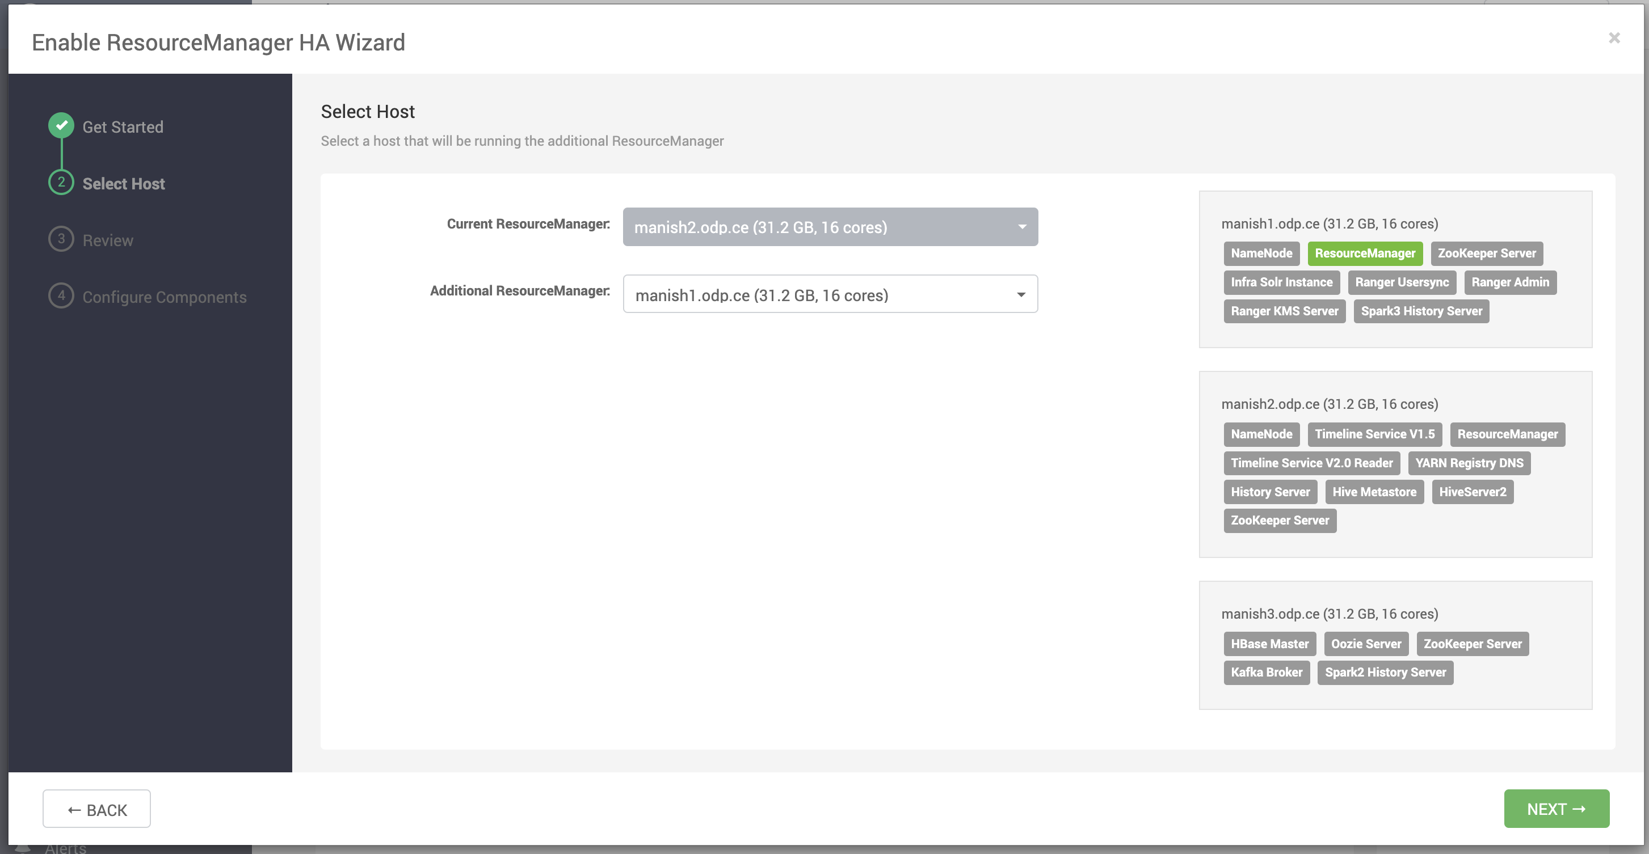
Task: Click the Spark3 History Server tag
Action: [1421, 311]
